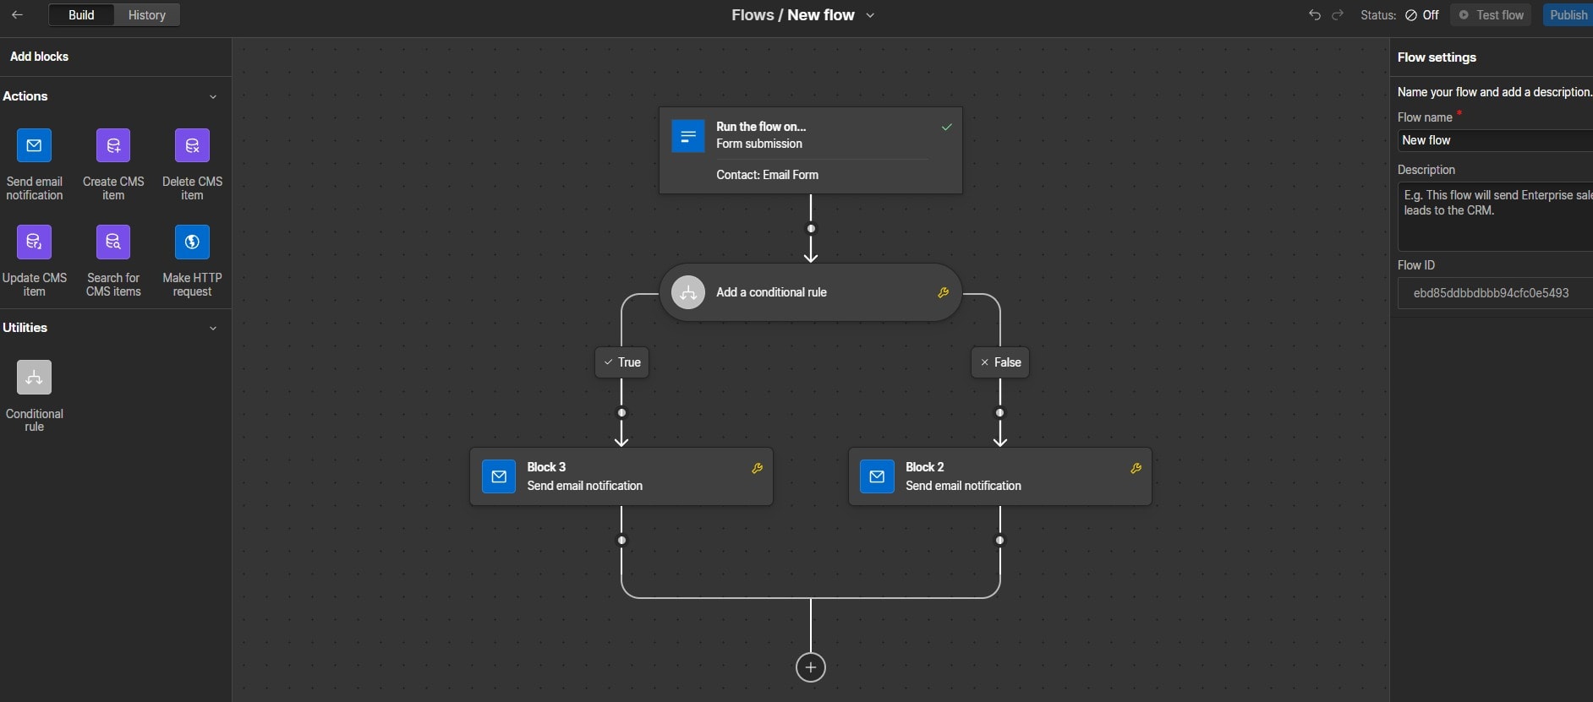The height and width of the screenshot is (702, 1593).
Task: Click into the Description text area
Action: [1495, 217]
